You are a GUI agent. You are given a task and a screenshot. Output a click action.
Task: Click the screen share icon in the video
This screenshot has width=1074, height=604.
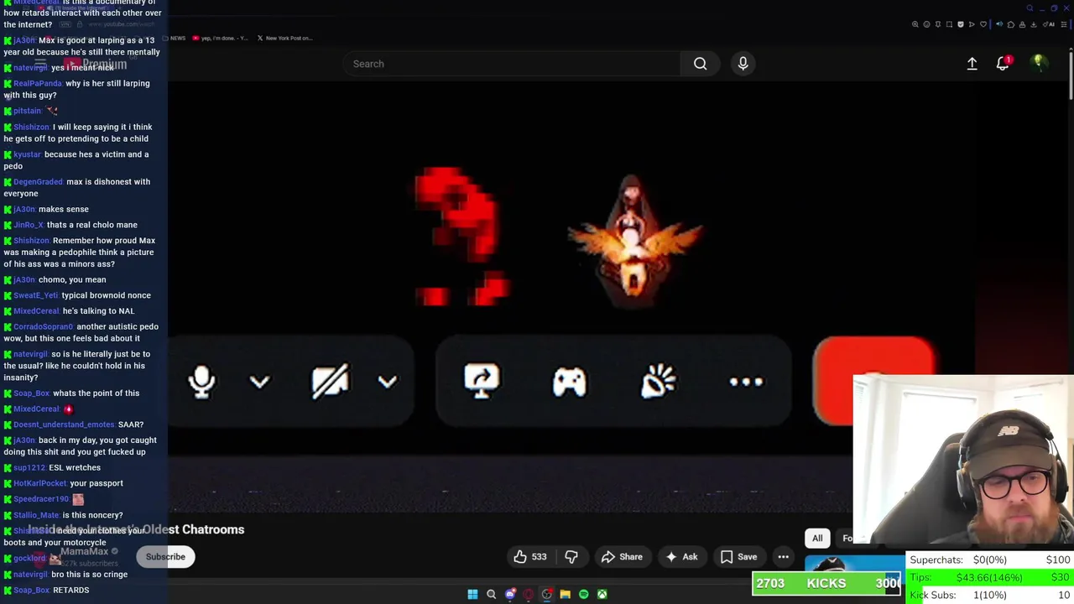[x=482, y=382]
